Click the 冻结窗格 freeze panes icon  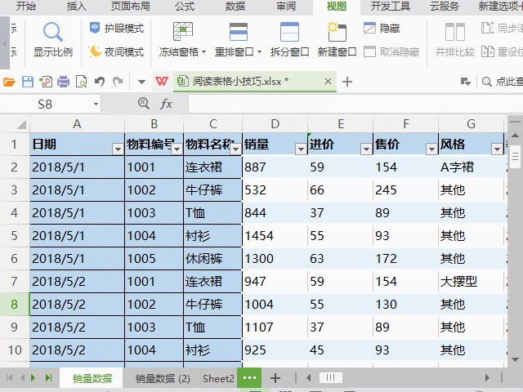tap(183, 32)
